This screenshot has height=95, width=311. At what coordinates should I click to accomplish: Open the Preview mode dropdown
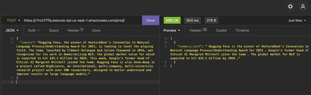click(172, 31)
